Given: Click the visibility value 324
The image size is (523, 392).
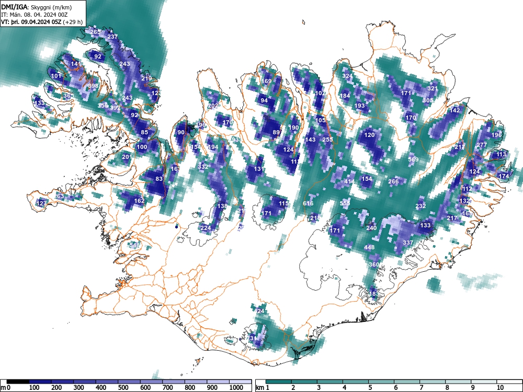Looking at the screenshot, I should coord(347,76).
